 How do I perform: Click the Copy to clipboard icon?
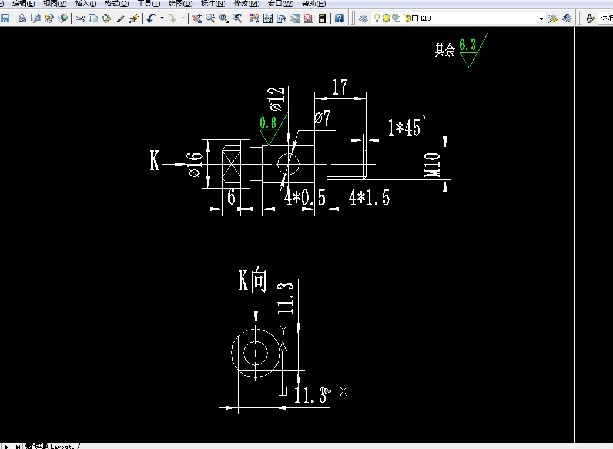93,18
